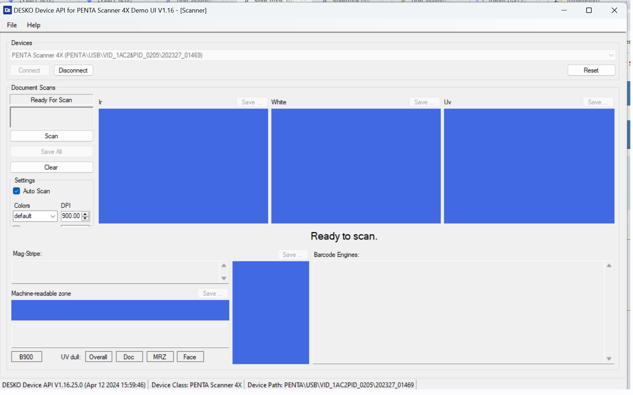Open the Colors dropdown
Viewport: 633px width, 395px height.
click(x=53, y=216)
